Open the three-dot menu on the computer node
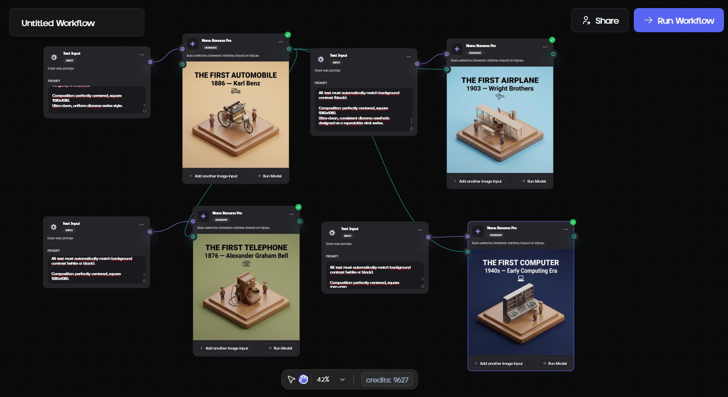The width and height of the screenshot is (728, 397). pyautogui.click(x=566, y=229)
